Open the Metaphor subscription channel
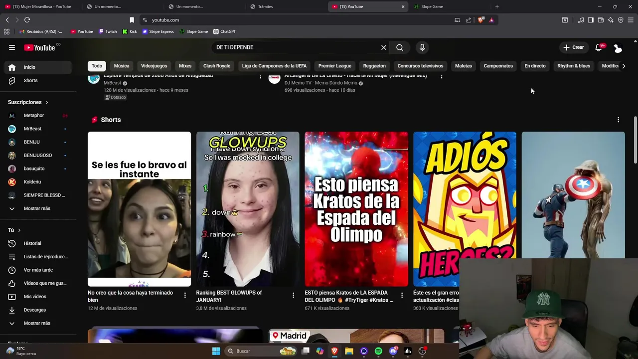The width and height of the screenshot is (638, 359). pos(38,115)
